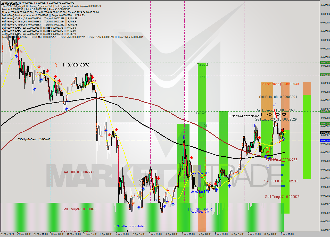The width and height of the screenshot is (330, 237).
Task: Click the C_Entry61 sell entry line
Action: [x=39, y=21]
